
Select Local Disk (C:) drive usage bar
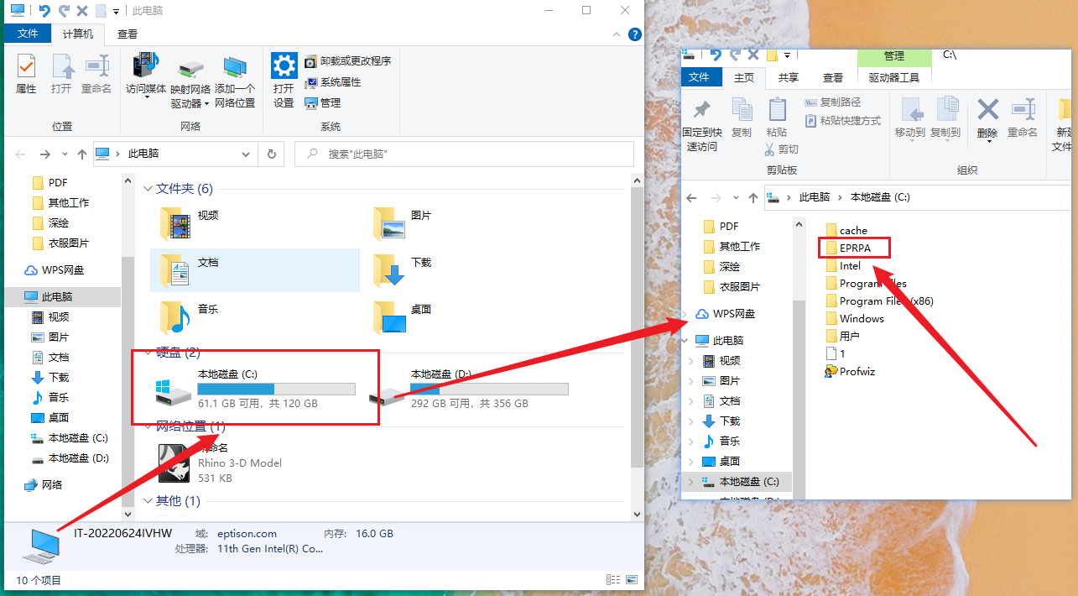276,389
